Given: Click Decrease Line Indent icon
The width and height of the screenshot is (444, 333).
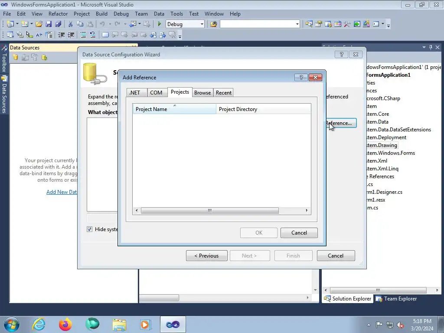Looking at the screenshot, I should coord(62,35).
